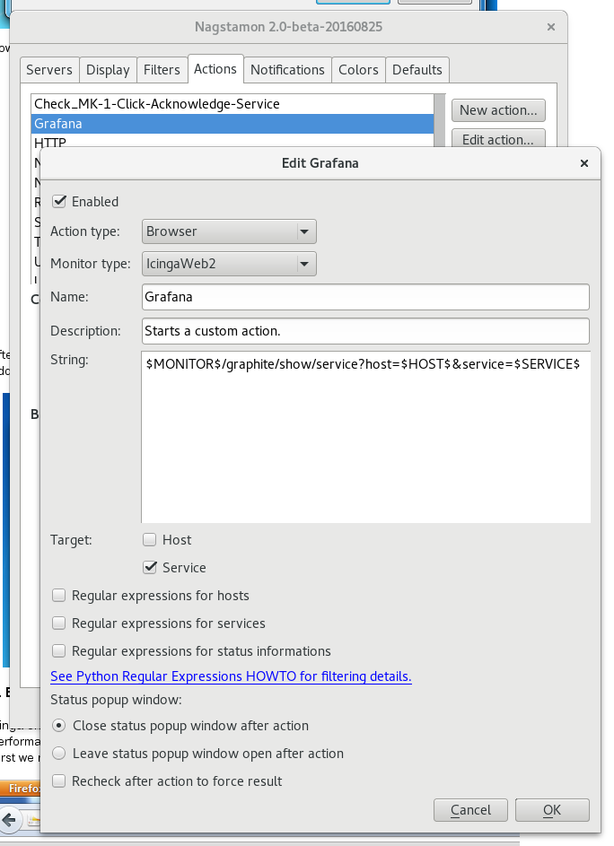
Task: Enable Regular expressions for services
Action: pos(59,624)
